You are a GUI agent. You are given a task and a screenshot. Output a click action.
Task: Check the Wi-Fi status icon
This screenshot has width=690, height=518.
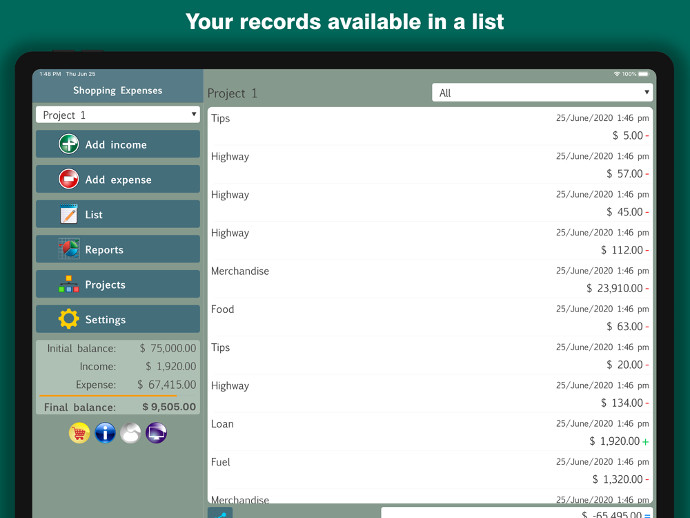click(x=617, y=74)
